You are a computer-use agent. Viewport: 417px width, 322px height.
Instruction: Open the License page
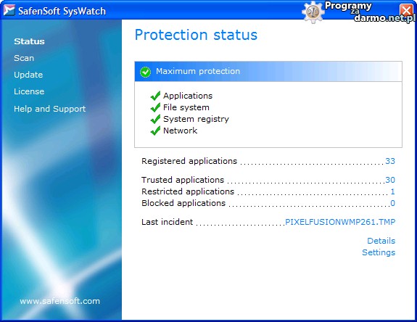coord(29,91)
